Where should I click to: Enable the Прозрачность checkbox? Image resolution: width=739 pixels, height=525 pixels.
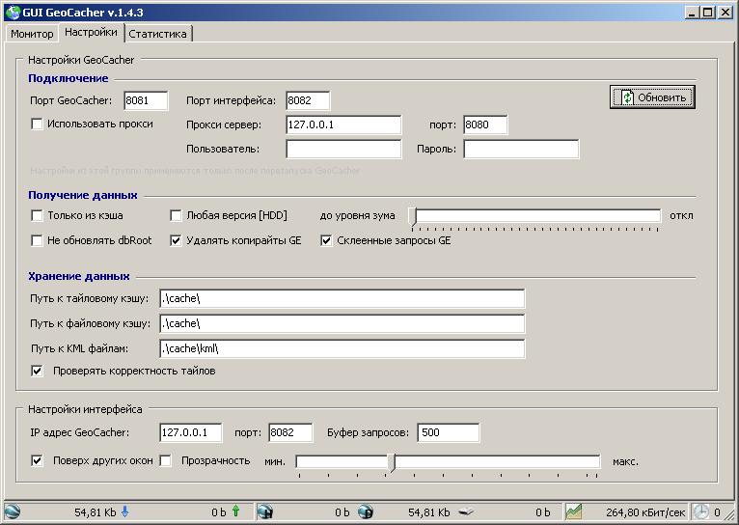(165, 460)
